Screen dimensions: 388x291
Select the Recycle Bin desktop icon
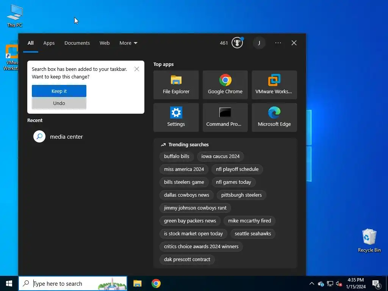[x=369, y=241]
